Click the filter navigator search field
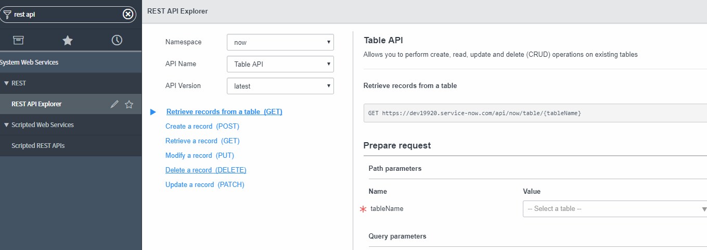Viewport: 707px width, 250px height. (68, 15)
